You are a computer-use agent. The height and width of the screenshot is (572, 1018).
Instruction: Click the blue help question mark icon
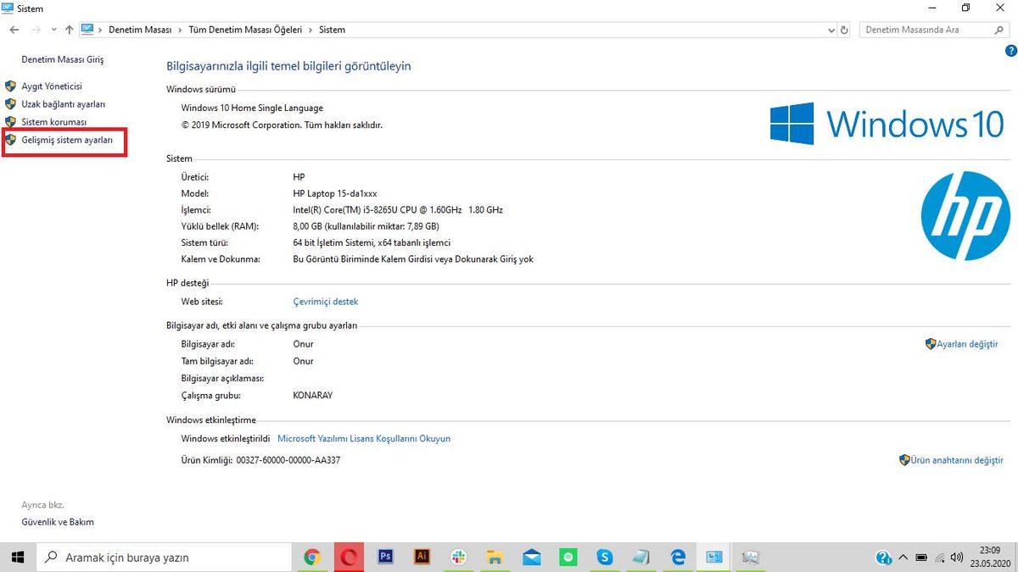[1010, 51]
